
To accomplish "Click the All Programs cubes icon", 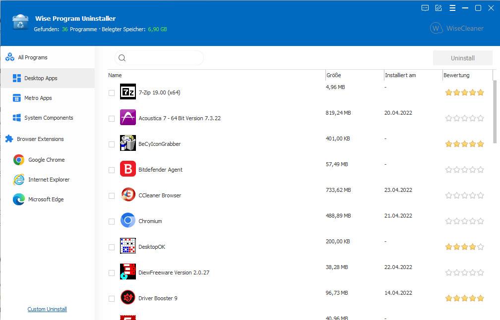I will (x=10, y=57).
